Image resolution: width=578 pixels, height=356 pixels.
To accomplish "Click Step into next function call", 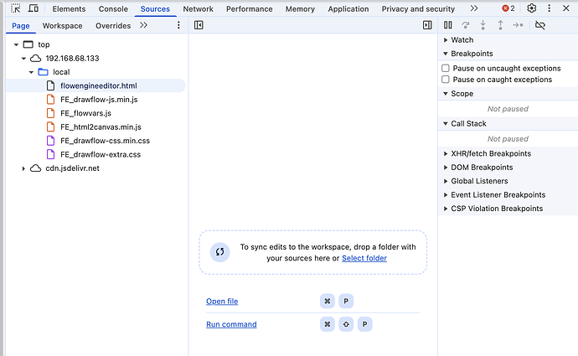I will 483,25.
